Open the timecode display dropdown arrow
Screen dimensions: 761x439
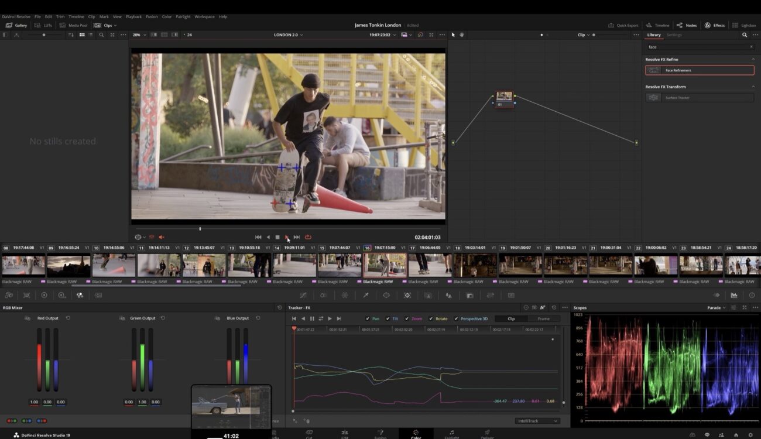[394, 35]
